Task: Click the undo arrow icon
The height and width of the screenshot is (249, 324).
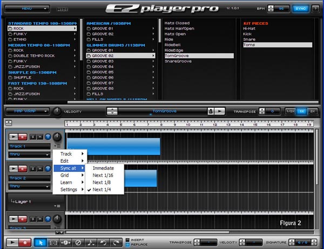Action: coord(103,243)
